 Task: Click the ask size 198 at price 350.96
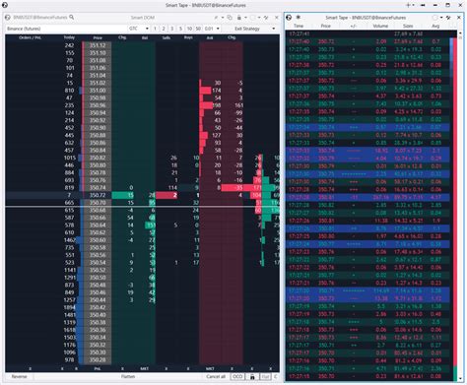pyautogui.click(x=217, y=105)
